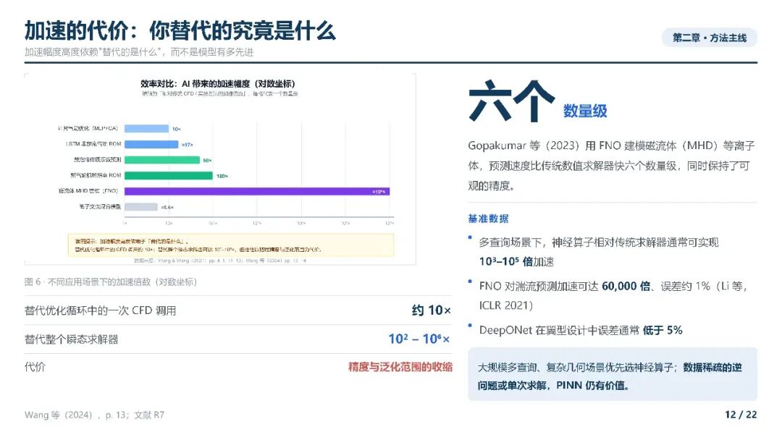
Task: Click the '≈17×' value label in chart
Action: (187, 145)
